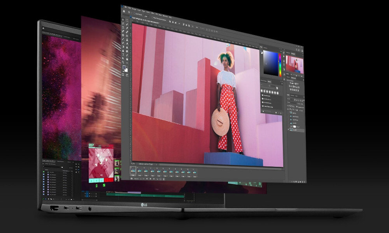Switch to the Swatches tab beside Color
This screenshot has width=389, height=233.
click(x=265, y=48)
